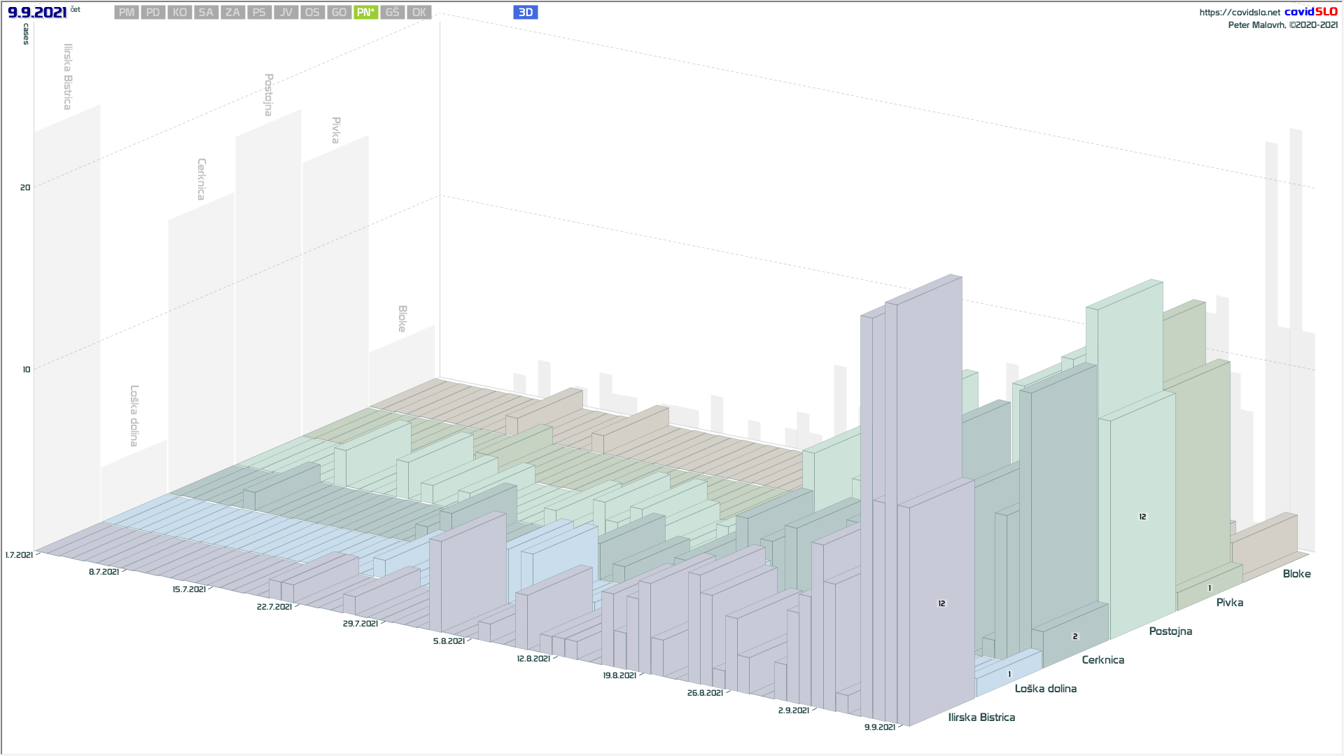Choose the GŠ region button
This screenshot has width=1344, height=756.
pos(392,13)
